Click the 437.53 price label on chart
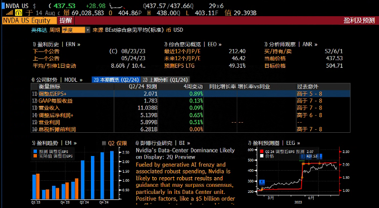The width and height of the screenshot is (379, 208). coord(311,157)
